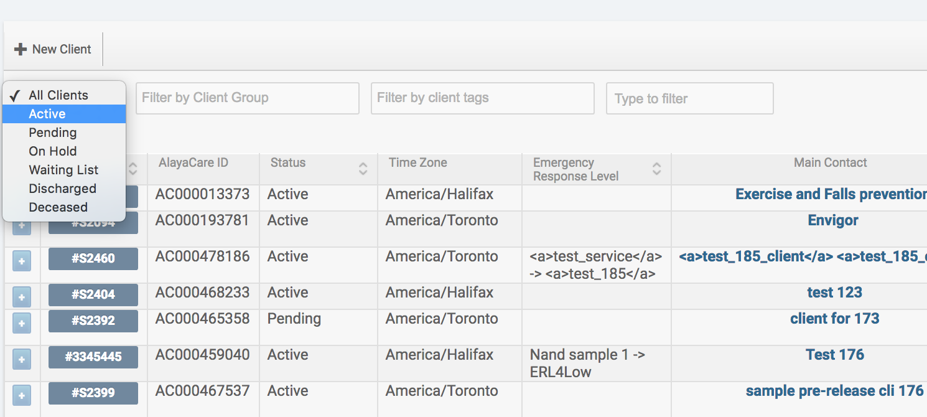Expand the row for client #S2460
The height and width of the screenshot is (417, 927).
[x=22, y=262]
